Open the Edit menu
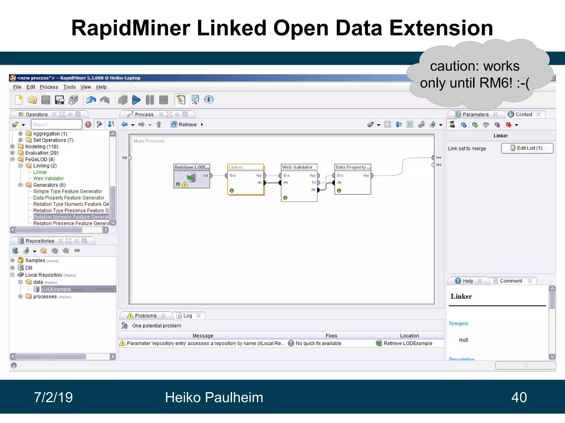The width and height of the screenshot is (565, 423). pyautogui.click(x=31, y=87)
